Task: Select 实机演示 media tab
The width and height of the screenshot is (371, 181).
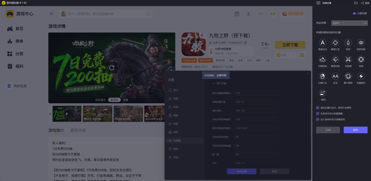Action: click(100, 100)
